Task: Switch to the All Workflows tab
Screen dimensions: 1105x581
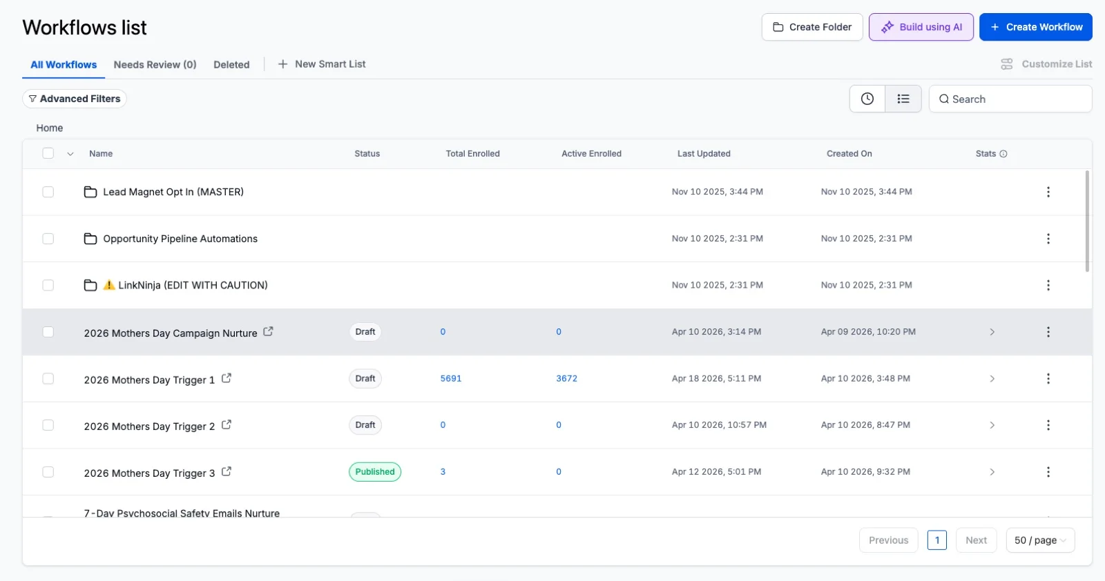Action: [x=64, y=65]
